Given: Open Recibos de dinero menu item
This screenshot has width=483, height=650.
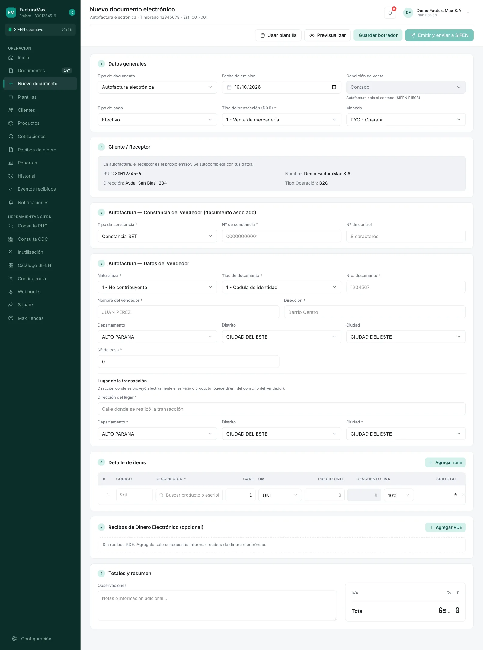Looking at the screenshot, I should 40,150.
